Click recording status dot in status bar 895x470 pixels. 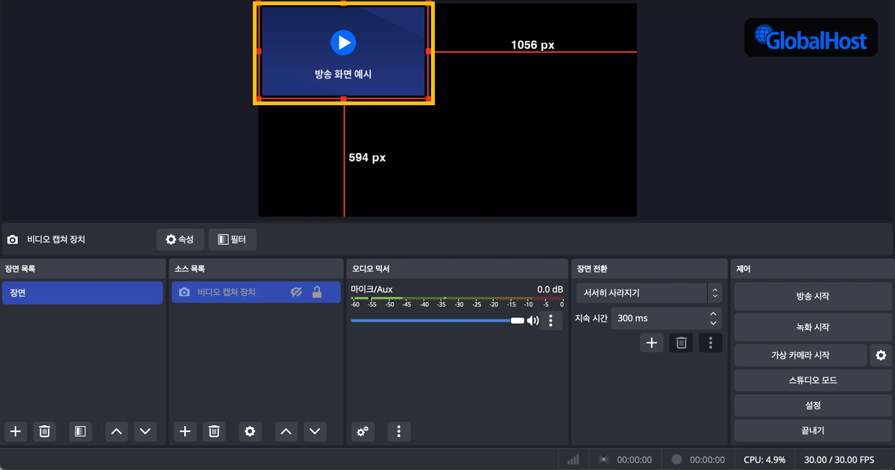[676, 460]
